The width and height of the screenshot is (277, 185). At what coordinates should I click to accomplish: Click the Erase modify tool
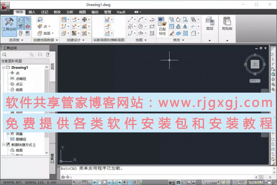click(171, 33)
